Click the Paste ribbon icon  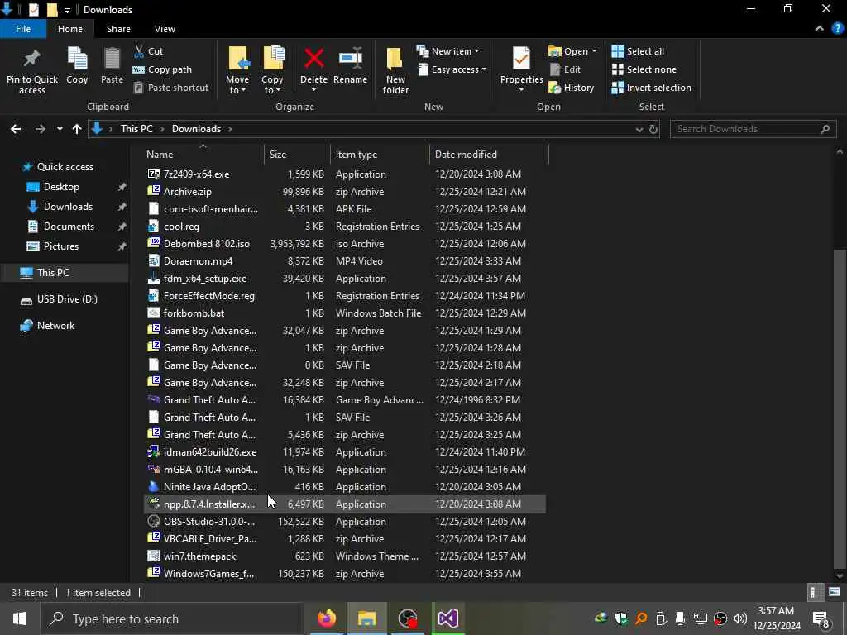coord(112,59)
